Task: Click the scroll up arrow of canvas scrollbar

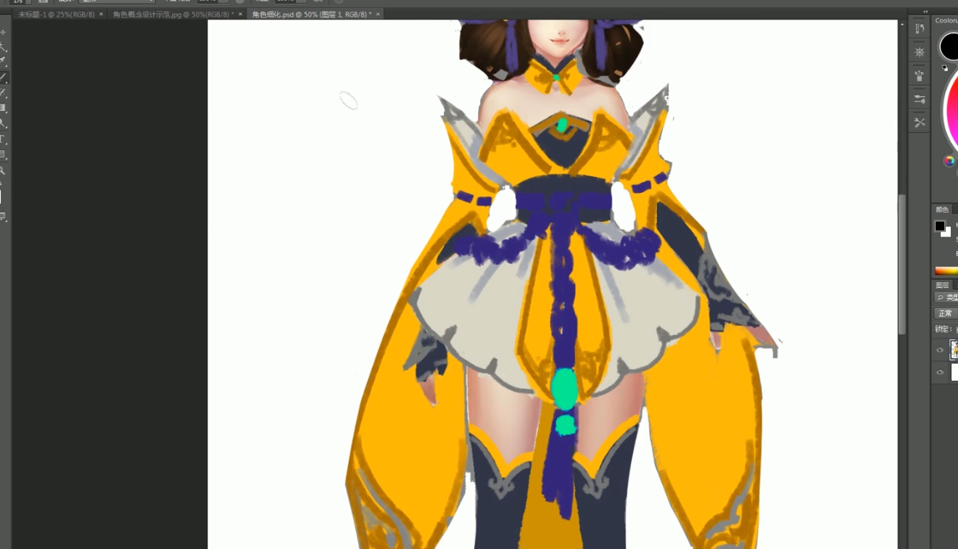Action: click(903, 25)
